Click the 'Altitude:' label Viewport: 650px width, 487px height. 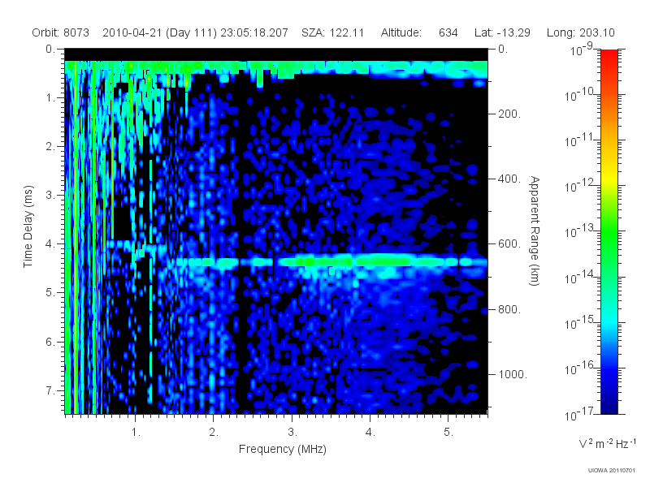click(x=401, y=32)
